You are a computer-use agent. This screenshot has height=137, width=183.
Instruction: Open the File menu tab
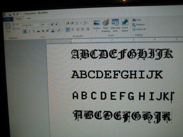tap(8, 19)
